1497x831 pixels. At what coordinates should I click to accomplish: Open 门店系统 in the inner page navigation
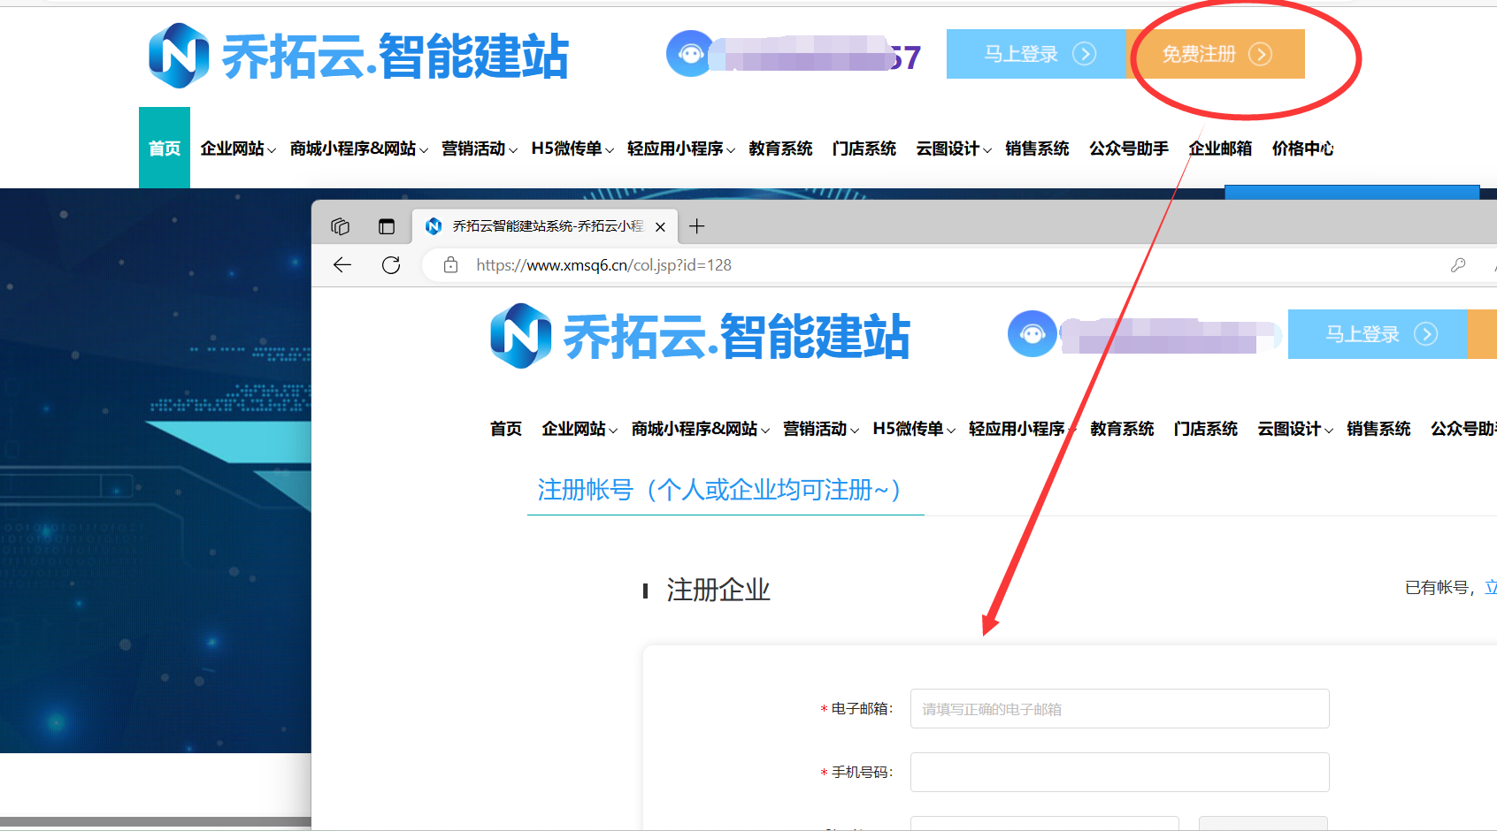tap(1206, 429)
